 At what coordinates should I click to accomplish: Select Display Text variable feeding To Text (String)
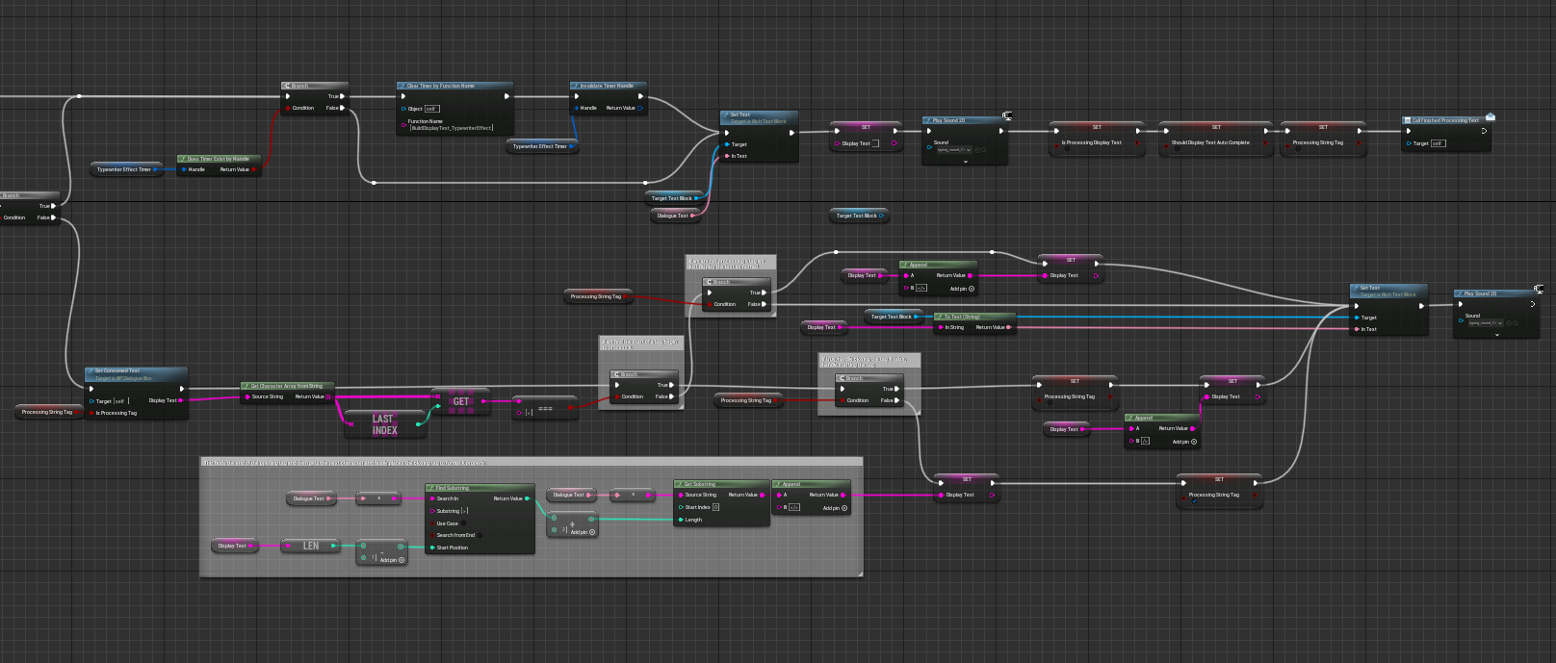823,327
